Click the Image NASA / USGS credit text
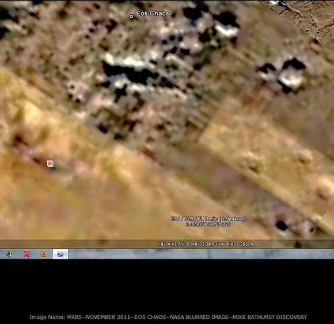Image resolution: width=334 pixels, height=324 pixels. coord(208,224)
